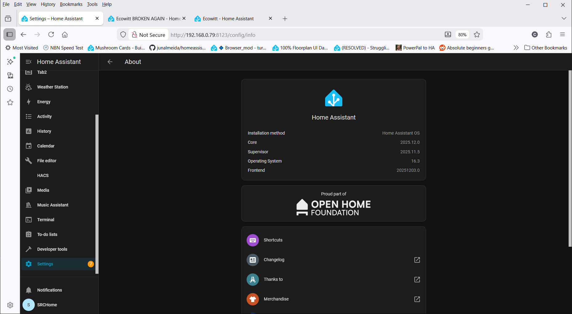Open the File editor wrench icon
This screenshot has height=314, width=572.
29,161
